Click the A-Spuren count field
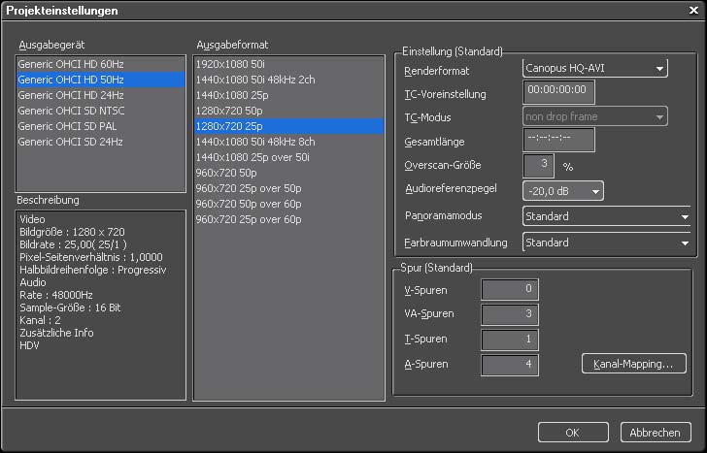The width and height of the screenshot is (707, 453). [510, 365]
